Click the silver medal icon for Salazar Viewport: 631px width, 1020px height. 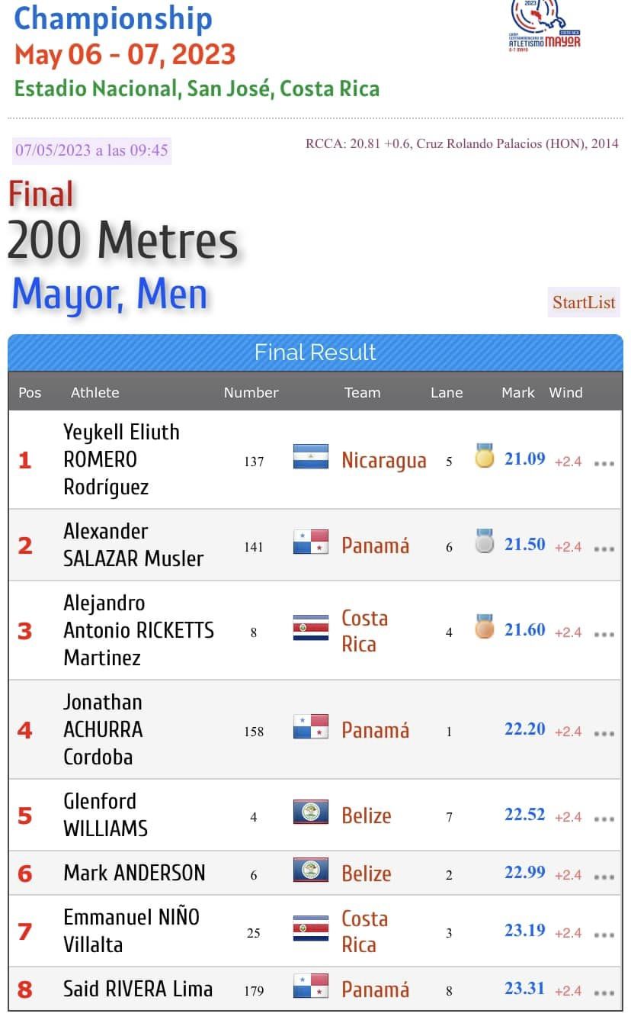tap(485, 541)
